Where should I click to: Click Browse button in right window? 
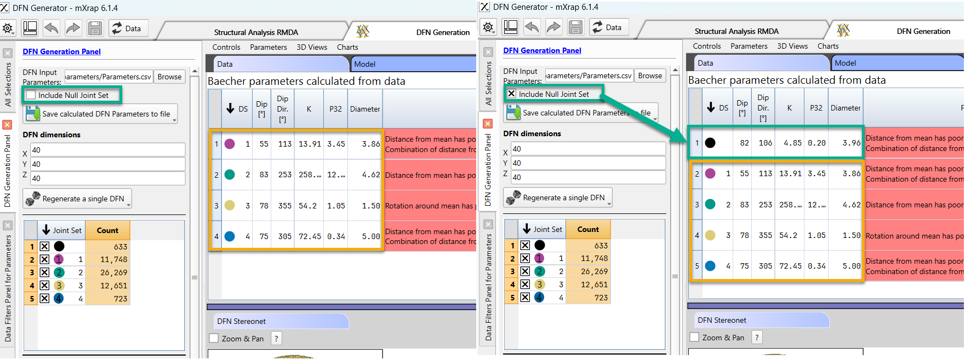[x=650, y=76]
